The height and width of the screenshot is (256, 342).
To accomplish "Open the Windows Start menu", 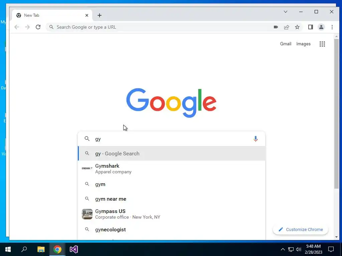I will 8,249.
